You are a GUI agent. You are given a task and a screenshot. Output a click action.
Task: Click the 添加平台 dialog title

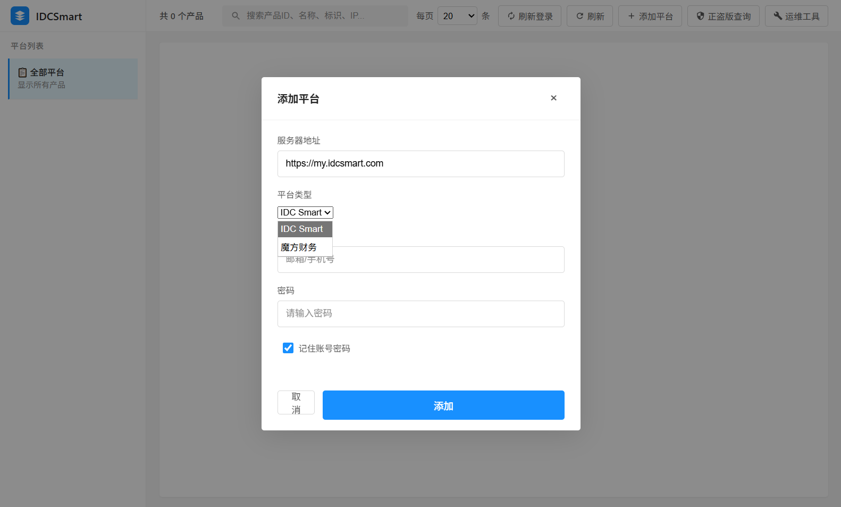point(298,99)
